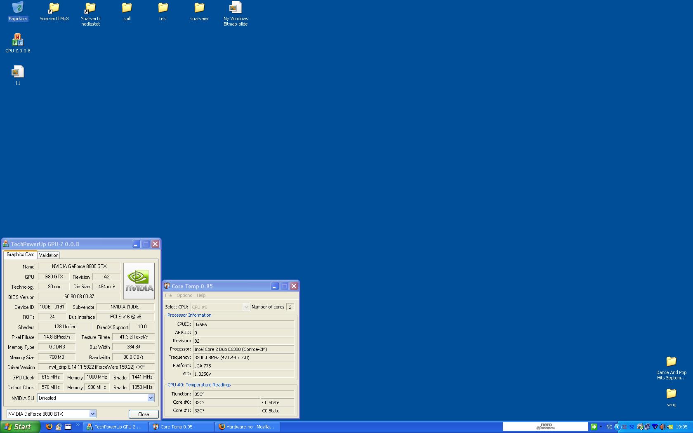Click the second quick launch icon next to Firefox
693x433 pixels.
tap(59, 427)
